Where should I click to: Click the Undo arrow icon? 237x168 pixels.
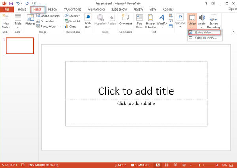(x=18, y=3)
